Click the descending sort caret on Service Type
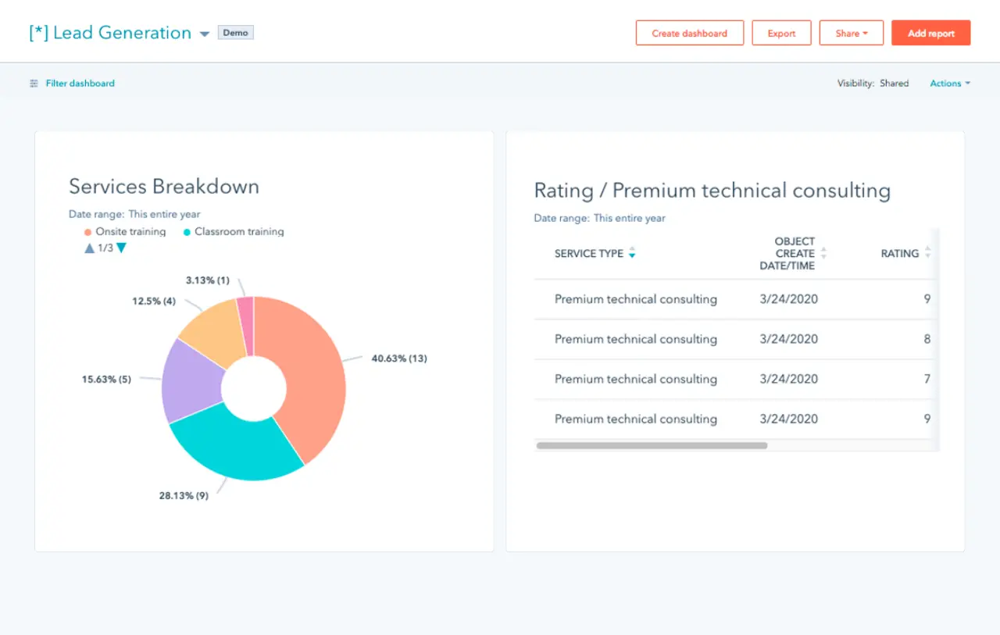 click(x=632, y=257)
